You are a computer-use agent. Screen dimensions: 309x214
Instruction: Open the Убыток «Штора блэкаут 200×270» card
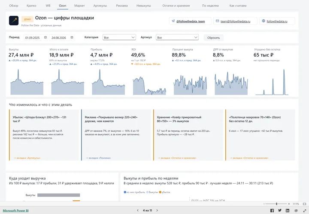[44, 135]
